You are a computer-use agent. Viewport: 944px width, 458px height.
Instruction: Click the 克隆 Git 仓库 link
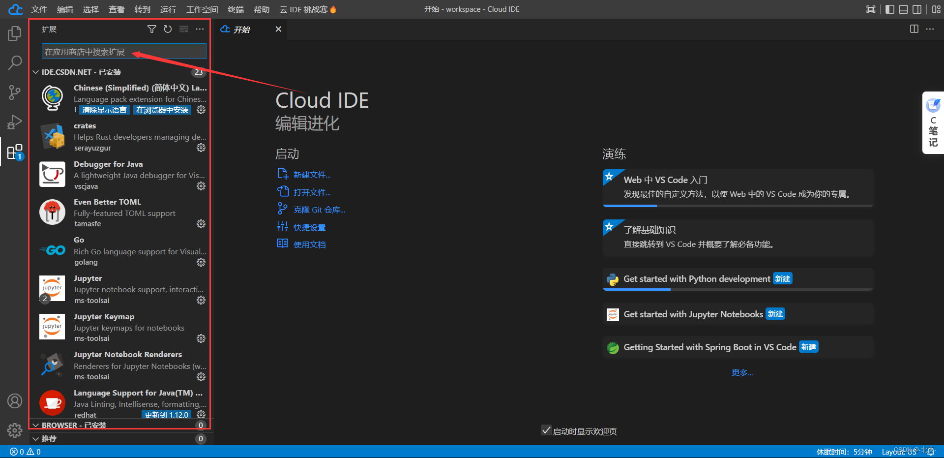pyautogui.click(x=319, y=210)
